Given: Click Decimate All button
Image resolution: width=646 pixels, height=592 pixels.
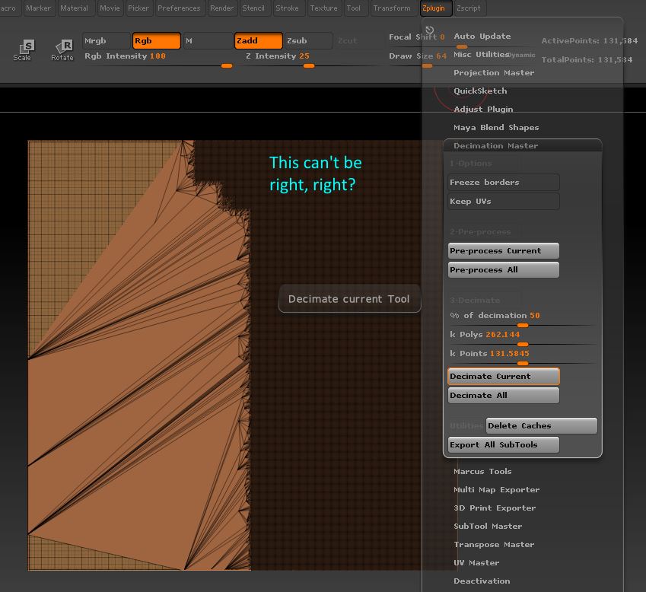Looking at the screenshot, I should click(504, 396).
